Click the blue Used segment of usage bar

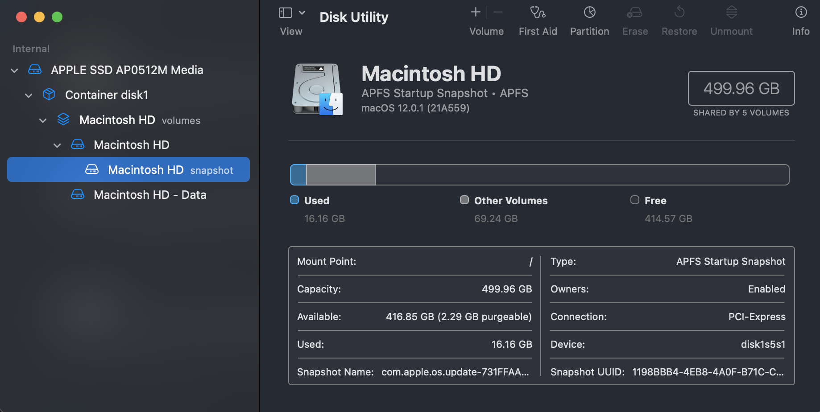298,175
